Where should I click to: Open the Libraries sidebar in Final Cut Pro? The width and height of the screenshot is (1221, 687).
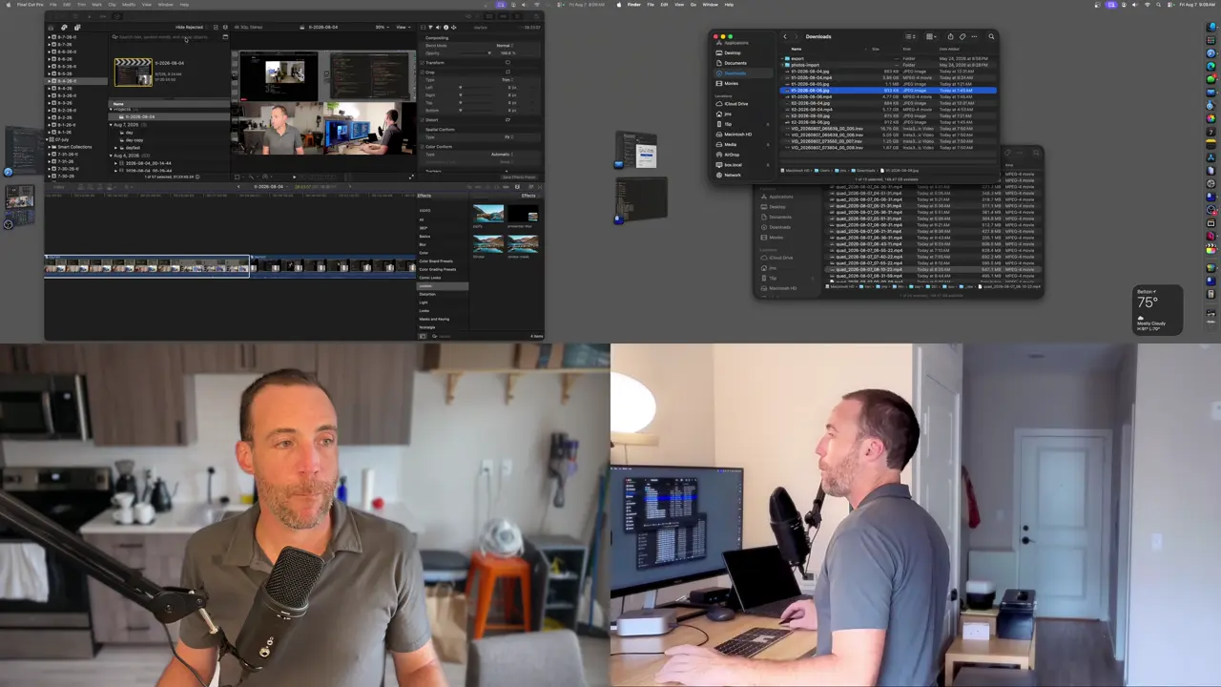point(52,28)
